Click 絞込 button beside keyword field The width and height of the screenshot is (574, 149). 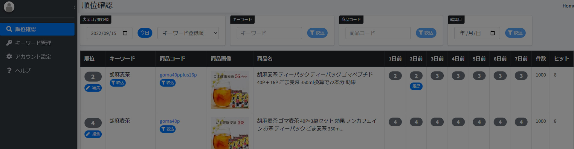[317, 33]
